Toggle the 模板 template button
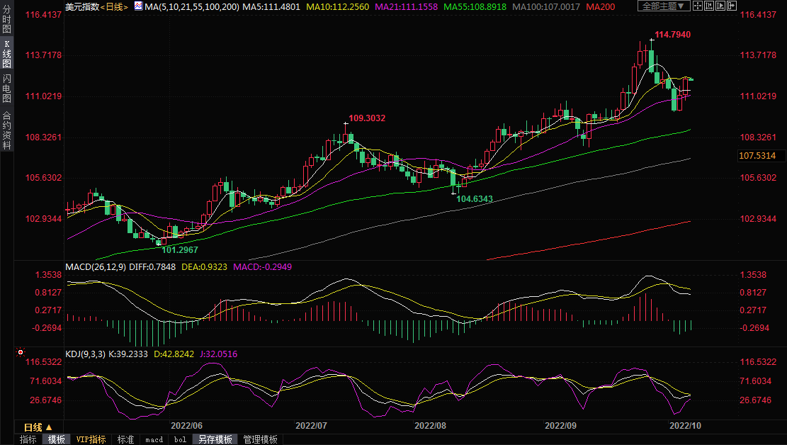Screen dimensions: 787x445 56,439
